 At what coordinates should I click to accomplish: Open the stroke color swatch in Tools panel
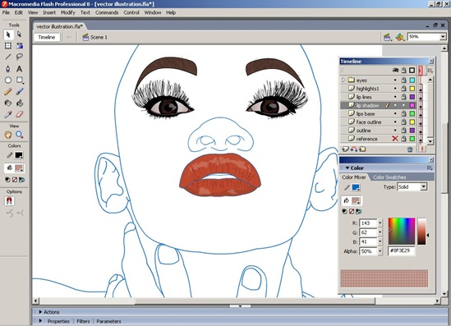(x=19, y=155)
